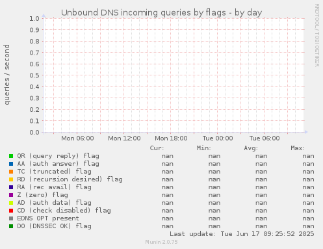Click the Cur nan value in QR flag row
Image resolution: width=323 pixels, height=249 pixels.
168,156
